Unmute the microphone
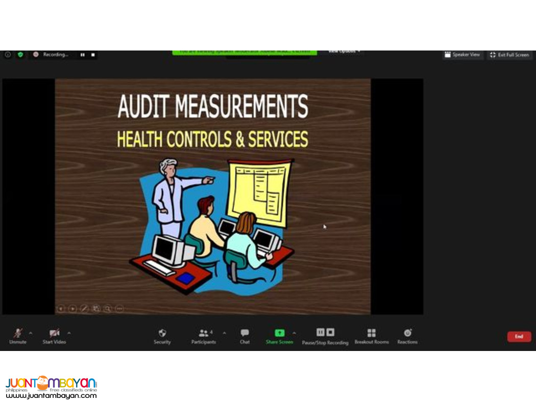 [18, 334]
